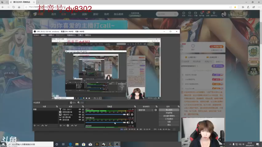Click the Windows taskbar search box
The width and height of the screenshot is (262, 147).
coord(30,144)
